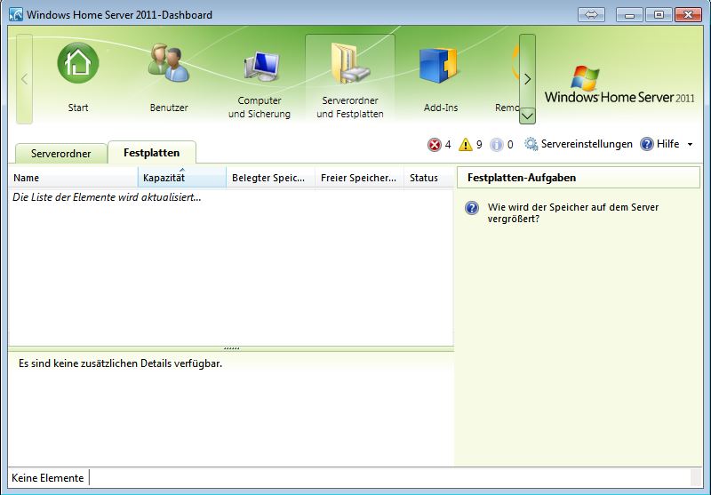Sort by Belegter Speicher column
Image resolution: width=711 pixels, height=495 pixels.
[x=270, y=178]
